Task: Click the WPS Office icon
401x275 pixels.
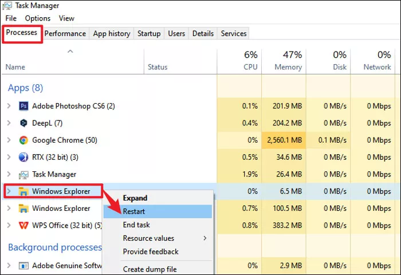Action: tap(23, 225)
